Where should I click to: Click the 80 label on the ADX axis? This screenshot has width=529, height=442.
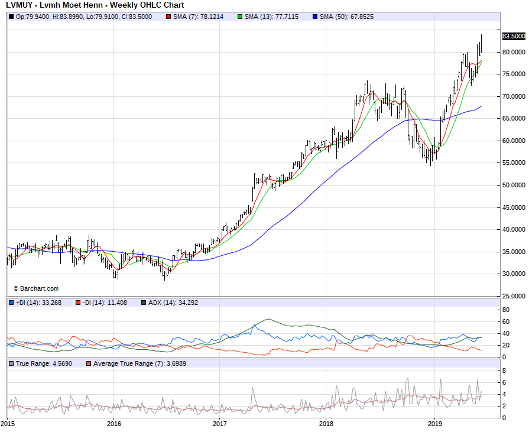[x=506, y=310]
